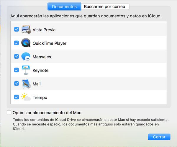Click the Optimizar almacenamiento del Mac label
177x147 pixels.
pyautogui.click(x=47, y=113)
